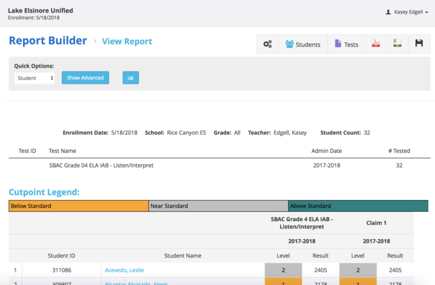The image size is (435, 285).
Task: Export report as PDF
Action: coord(375,44)
